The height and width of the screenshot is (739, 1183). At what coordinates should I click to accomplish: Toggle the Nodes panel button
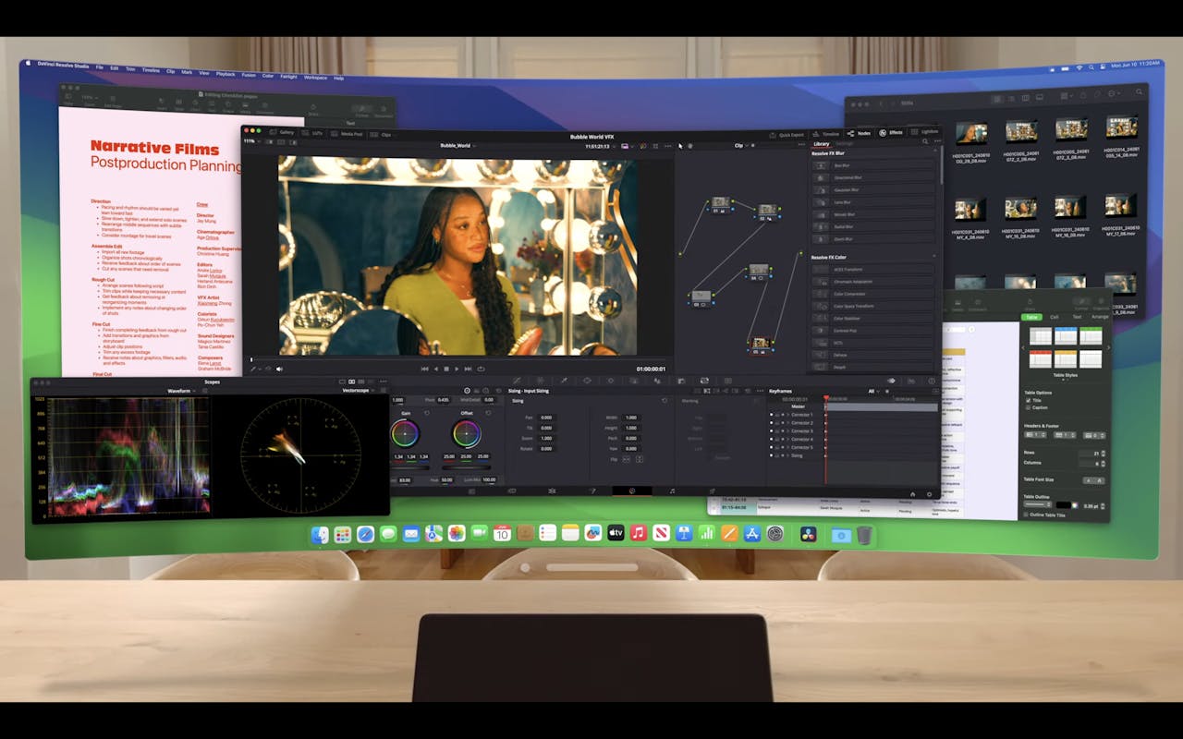pos(860,133)
